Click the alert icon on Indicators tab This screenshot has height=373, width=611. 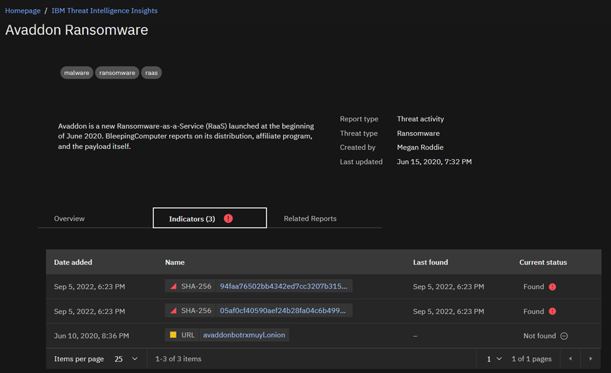[228, 218]
